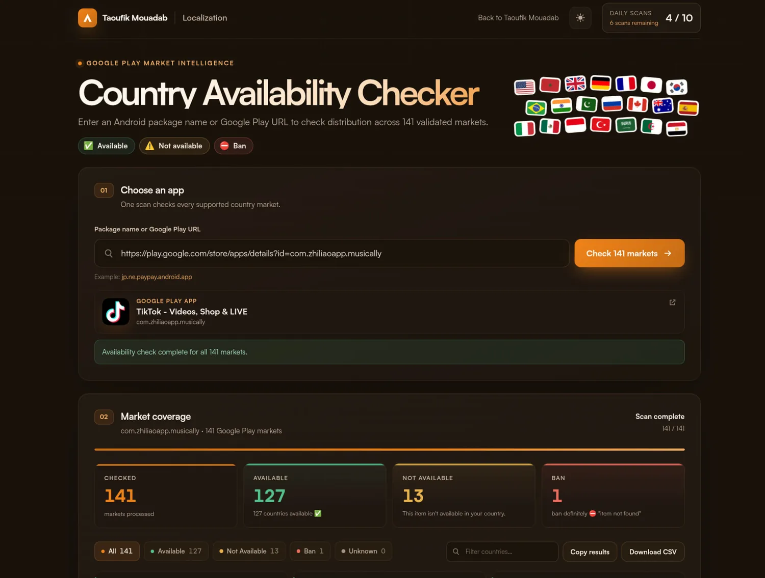Click the magnifier icon in Filter countries
The height and width of the screenshot is (578, 765).
click(x=456, y=552)
